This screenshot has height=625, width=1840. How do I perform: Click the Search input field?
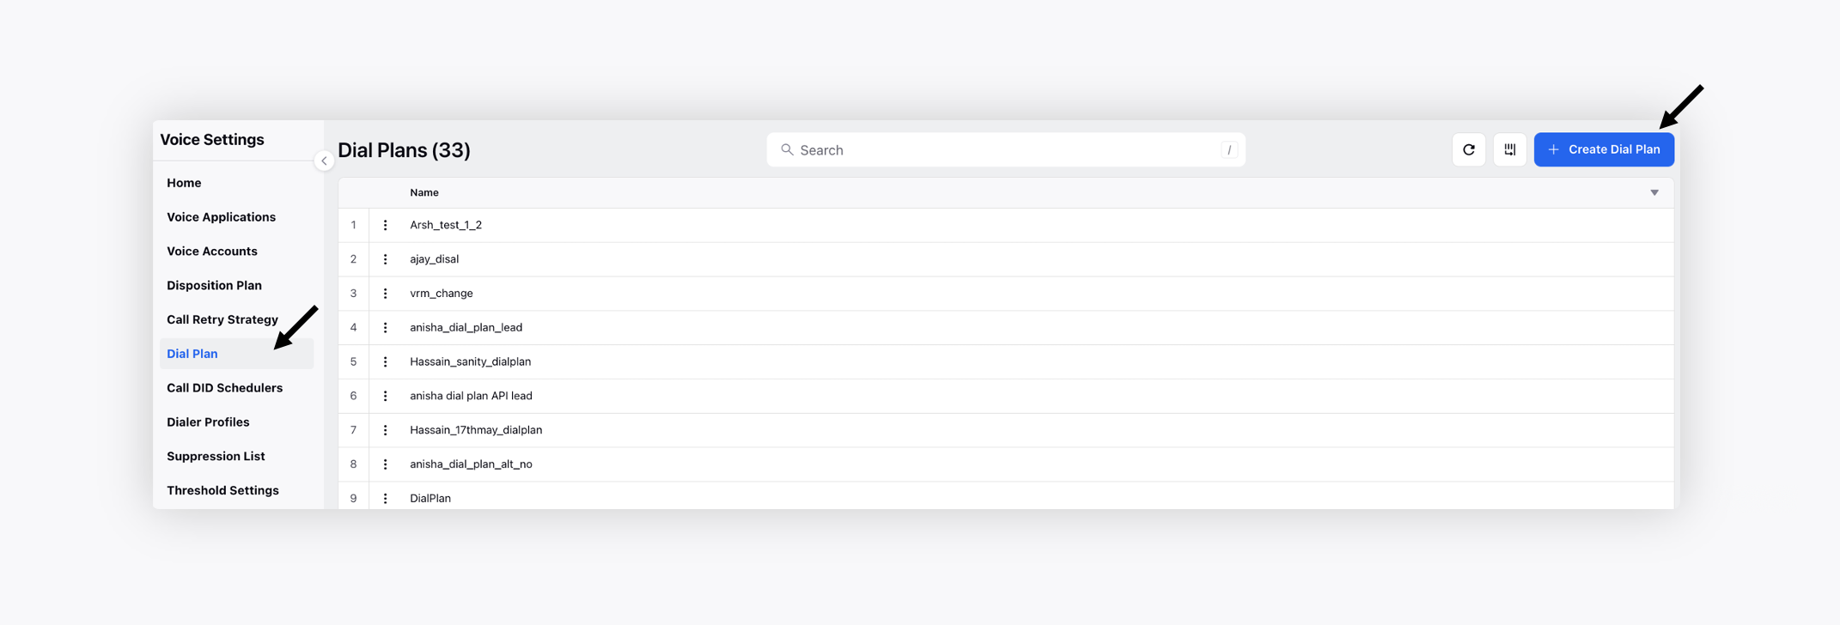[x=1006, y=149]
